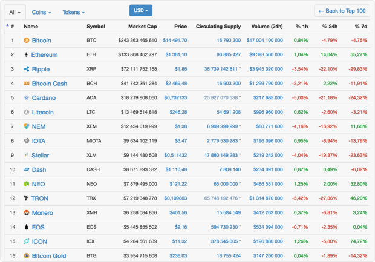The height and width of the screenshot is (262, 375).
Task: Open the Bitcoin coin page link
Action: click(41, 41)
